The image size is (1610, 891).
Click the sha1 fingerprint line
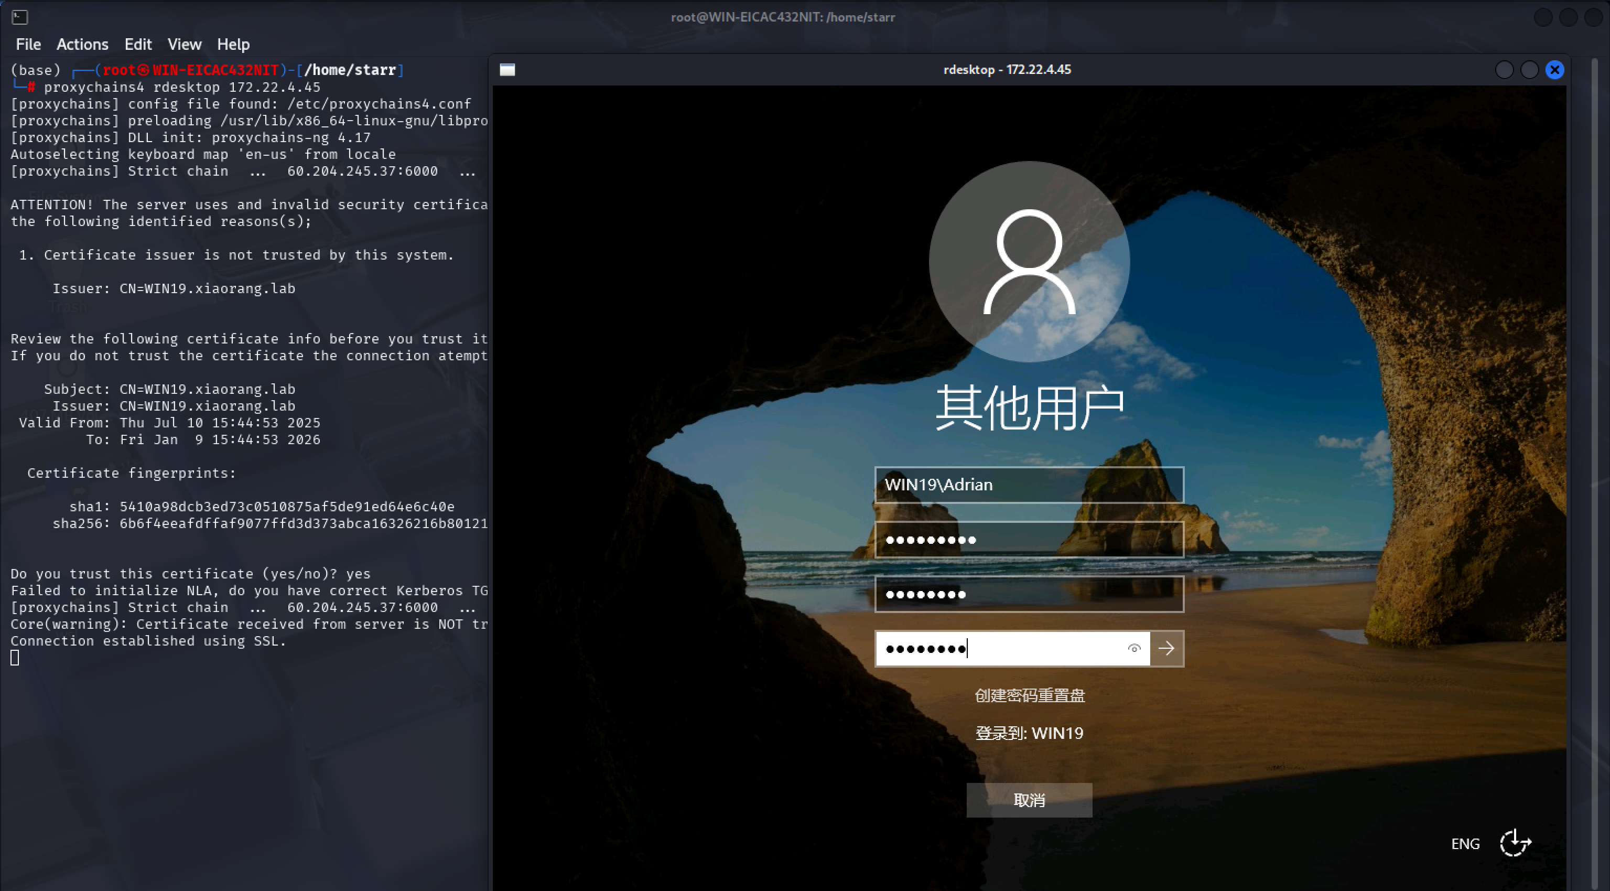[262, 507]
